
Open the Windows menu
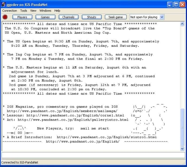tap(45, 10)
